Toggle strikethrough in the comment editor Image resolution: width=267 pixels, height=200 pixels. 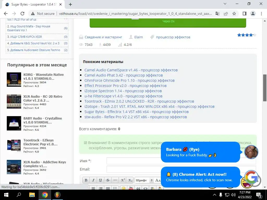click(108, 180)
